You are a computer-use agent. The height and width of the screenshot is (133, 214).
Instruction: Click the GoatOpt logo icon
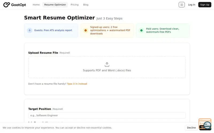coord(6,5)
